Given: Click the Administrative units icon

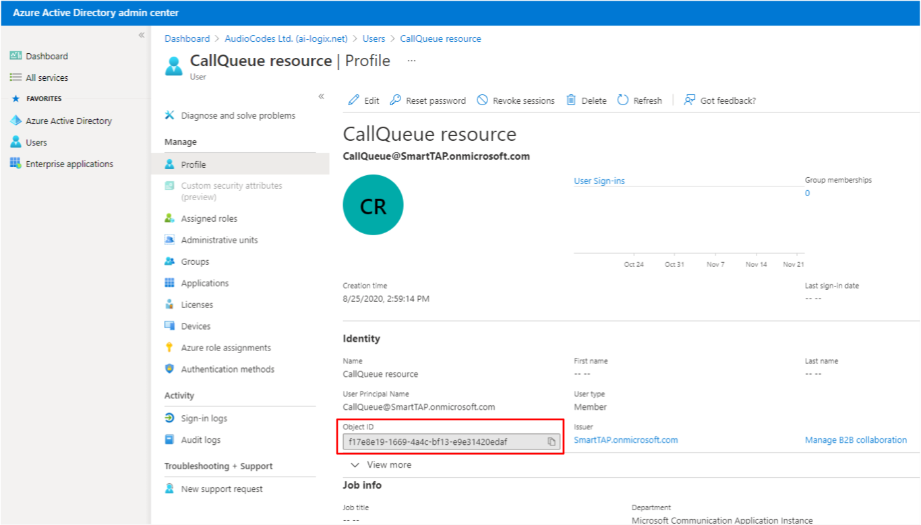Looking at the screenshot, I should tap(170, 240).
